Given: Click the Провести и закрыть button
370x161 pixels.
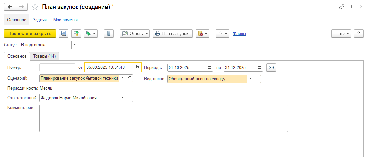Looking at the screenshot, I should (x=30, y=34).
